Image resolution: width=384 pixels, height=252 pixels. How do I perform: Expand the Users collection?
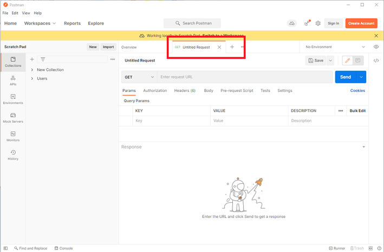tap(32, 78)
